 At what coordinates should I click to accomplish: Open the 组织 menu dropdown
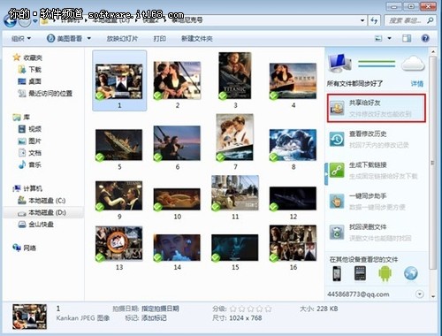pyautogui.click(x=21, y=38)
